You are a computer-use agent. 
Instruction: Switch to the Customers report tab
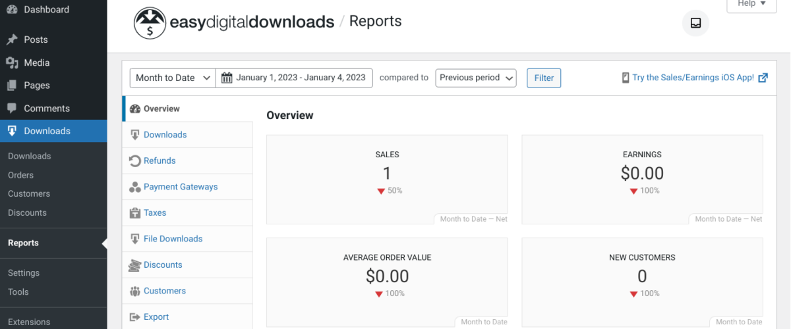[x=188, y=291]
